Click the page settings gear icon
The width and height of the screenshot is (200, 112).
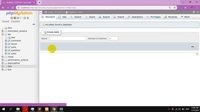tap(194, 12)
